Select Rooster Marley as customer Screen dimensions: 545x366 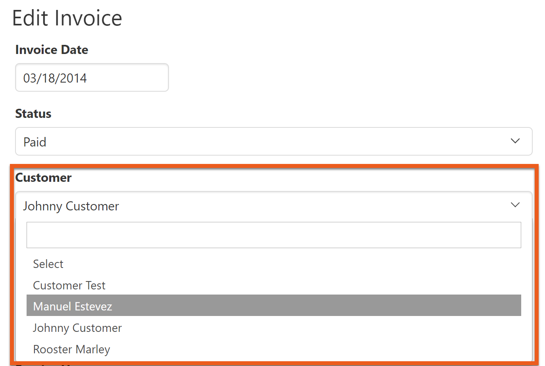(71, 349)
